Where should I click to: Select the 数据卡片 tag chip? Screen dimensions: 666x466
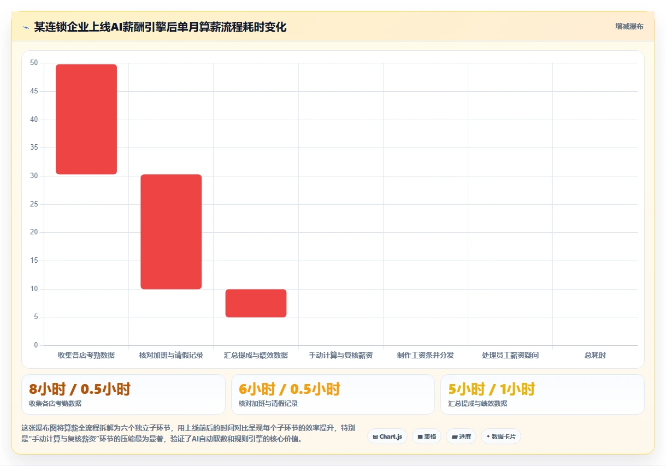tap(501, 436)
